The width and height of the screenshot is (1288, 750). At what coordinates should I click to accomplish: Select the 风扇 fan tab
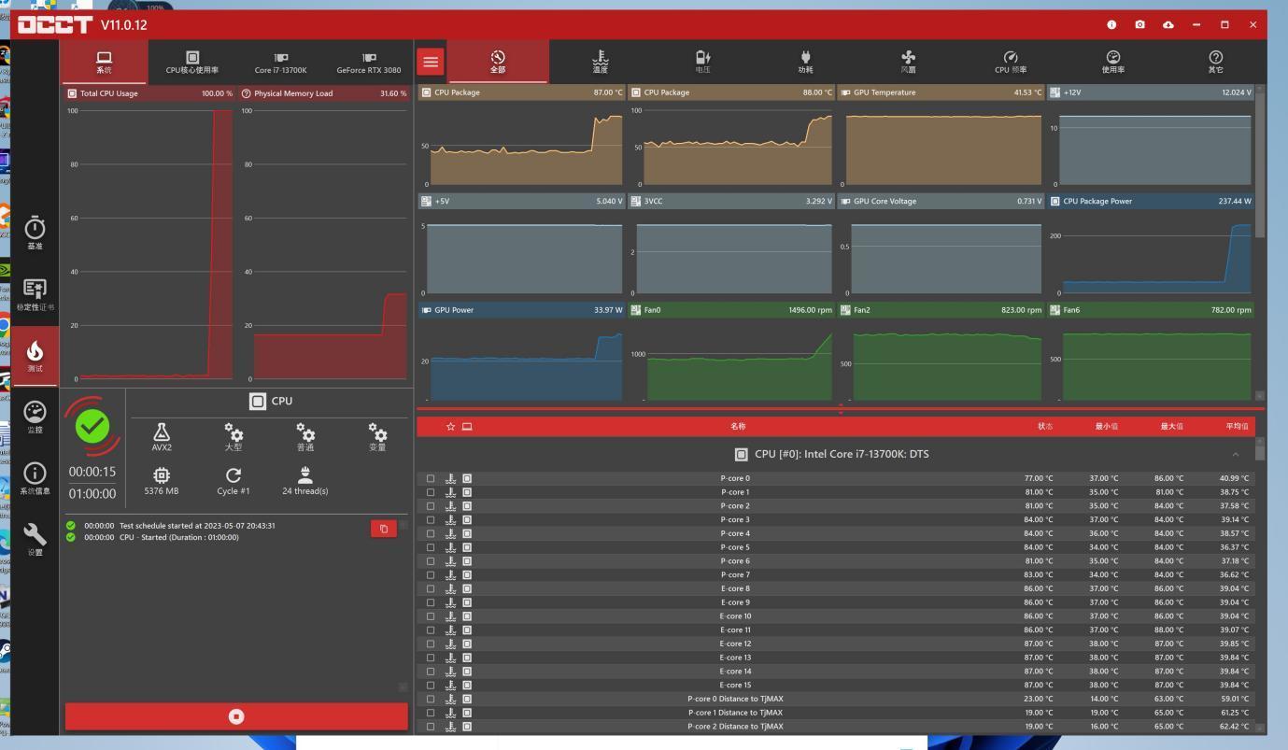[908, 62]
